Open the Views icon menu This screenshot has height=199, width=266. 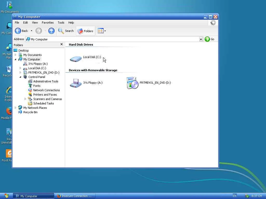click(101, 31)
